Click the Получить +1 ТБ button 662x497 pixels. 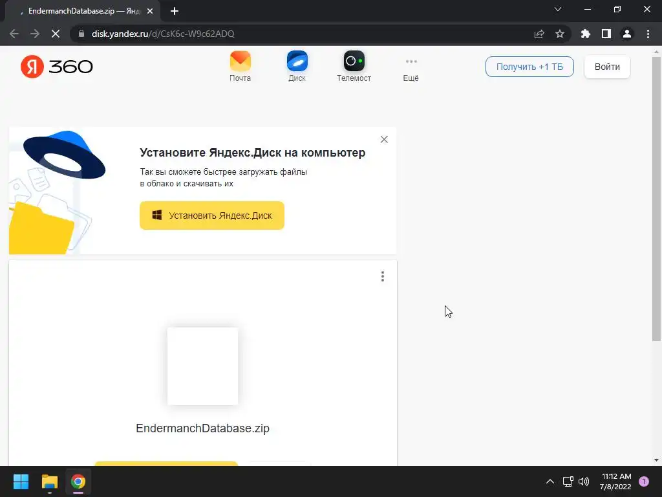pyautogui.click(x=529, y=67)
